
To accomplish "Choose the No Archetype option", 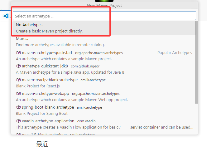I will [104, 28].
